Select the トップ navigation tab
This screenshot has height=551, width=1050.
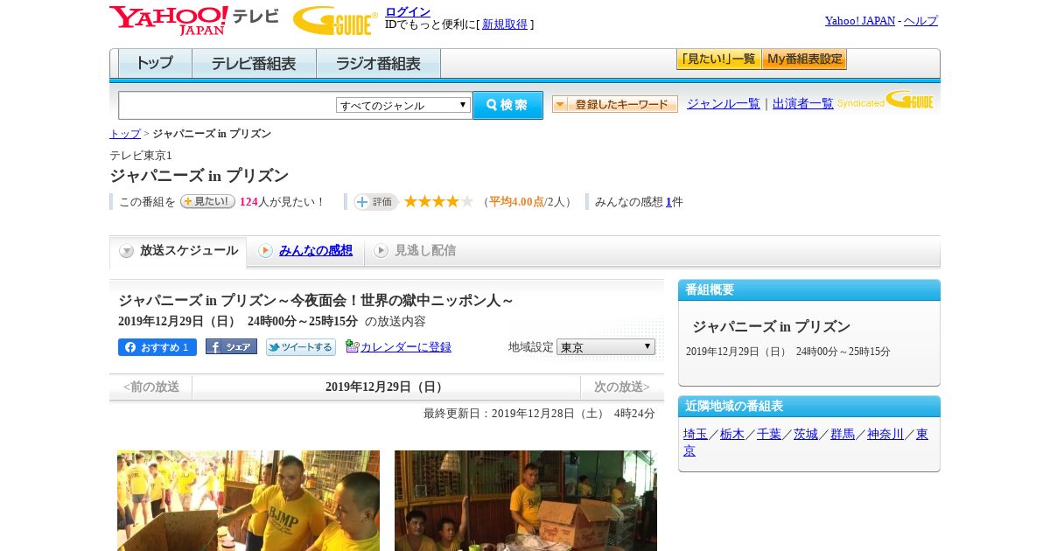(155, 64)
